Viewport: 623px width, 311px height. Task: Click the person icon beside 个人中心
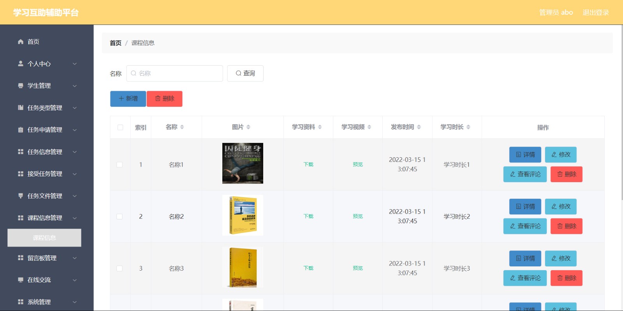point(21,64)
